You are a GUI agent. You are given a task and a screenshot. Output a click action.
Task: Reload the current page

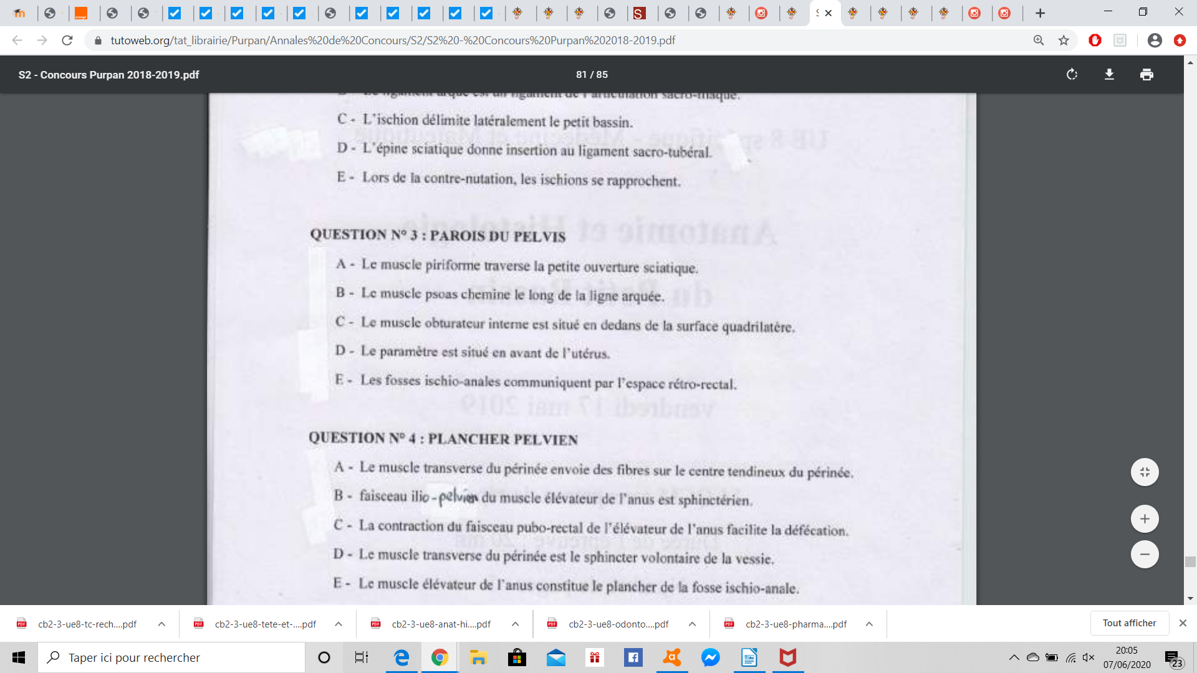click(x=67, y=41)
